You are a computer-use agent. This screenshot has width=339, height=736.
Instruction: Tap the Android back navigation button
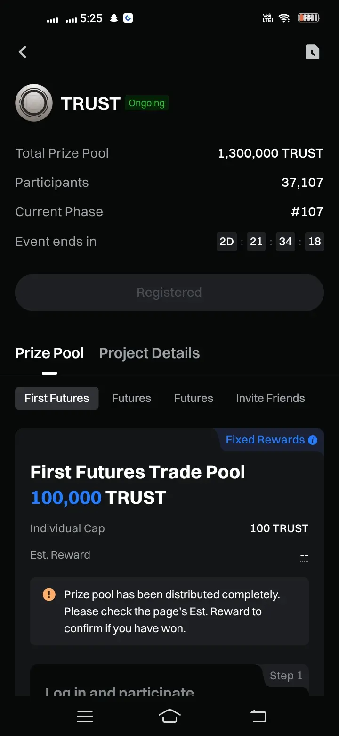pyautogui.click(x=258, y=716)
